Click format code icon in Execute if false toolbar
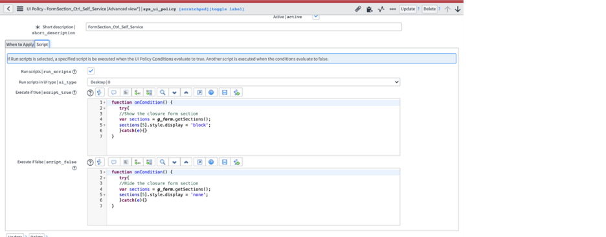The image size is (606, 237). (126, 162)
